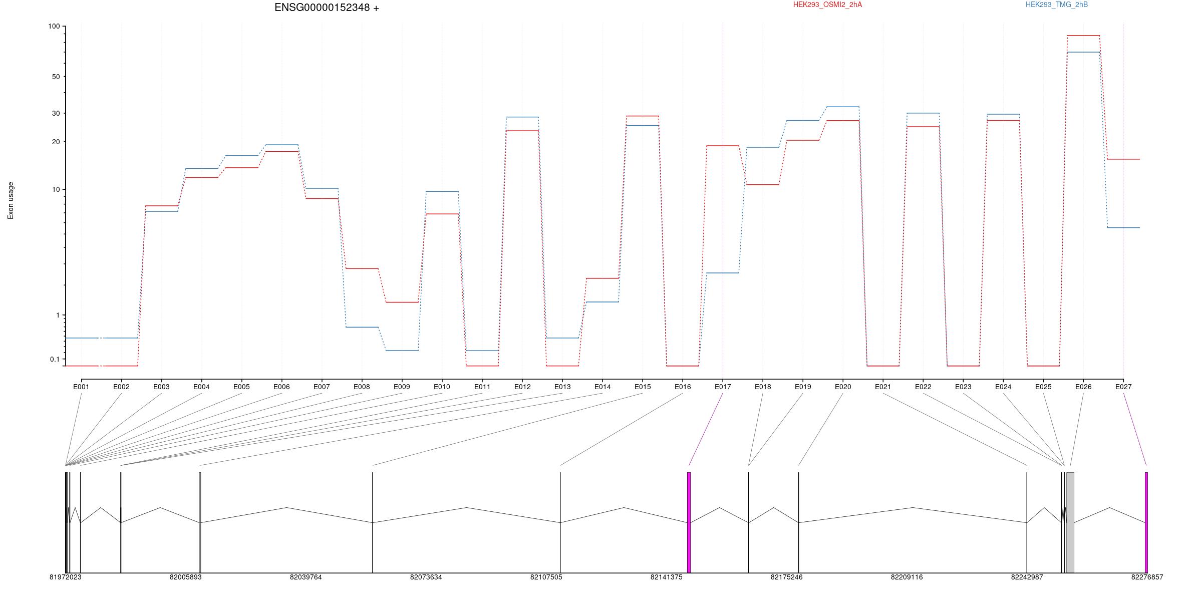This screenshot has height=601, width=1202.
Task: Click exon label E018
Action: coord(763,387)
